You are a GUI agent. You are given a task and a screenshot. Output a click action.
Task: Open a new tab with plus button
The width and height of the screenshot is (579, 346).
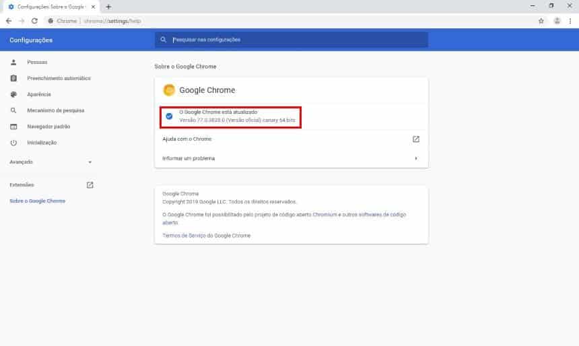(108, 7)
